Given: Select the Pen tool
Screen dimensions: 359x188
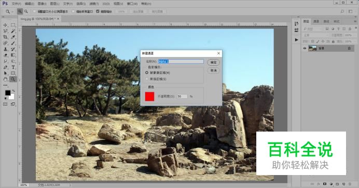Looking at the screenshot, I should click(x=6, y=67).
